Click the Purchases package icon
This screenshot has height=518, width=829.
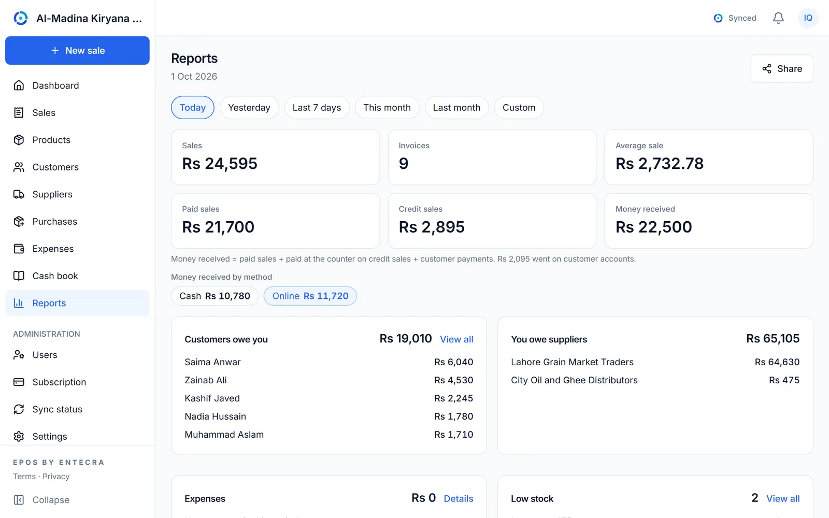[19, 221]
